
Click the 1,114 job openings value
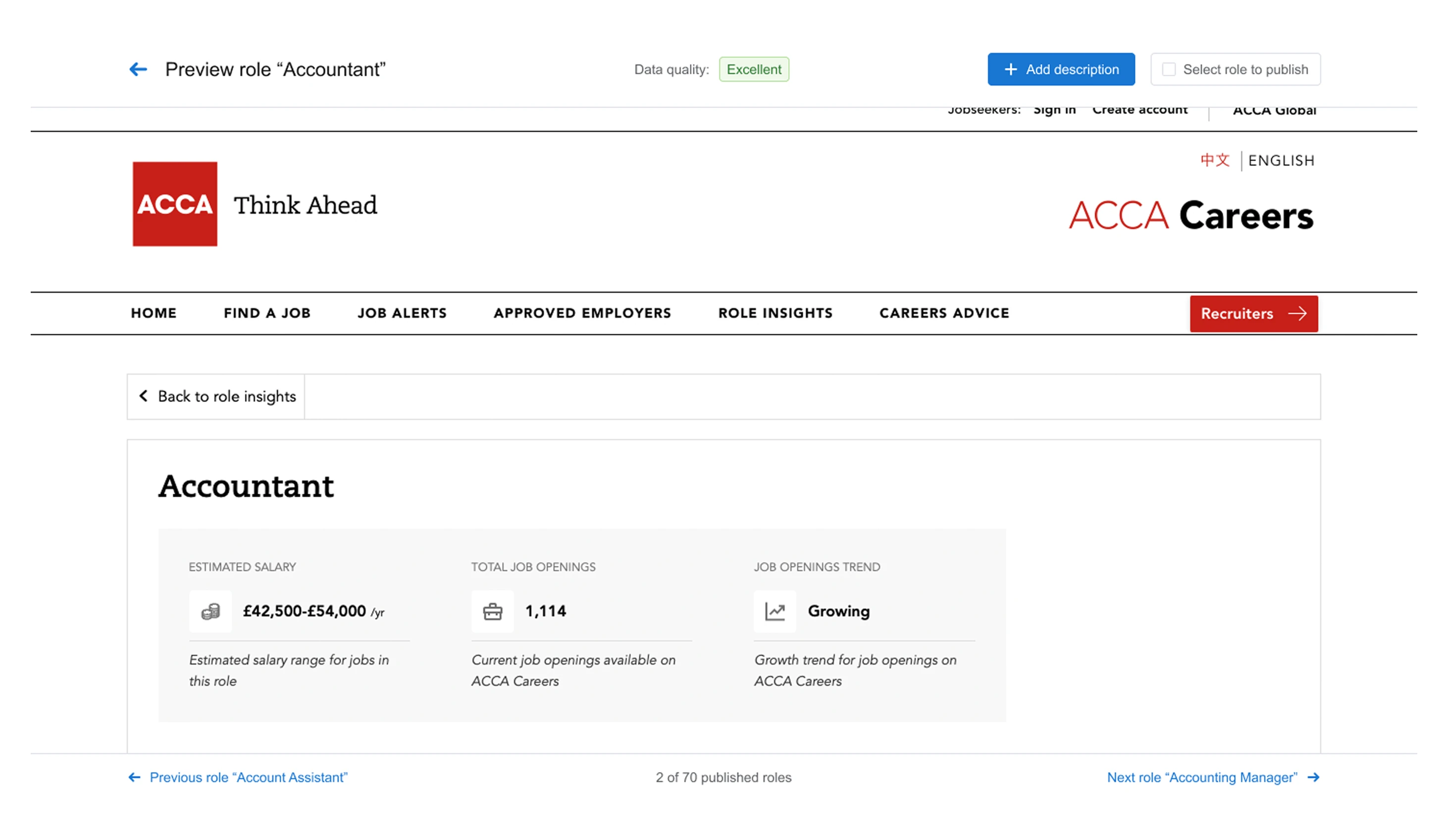(x=546, y=611)
